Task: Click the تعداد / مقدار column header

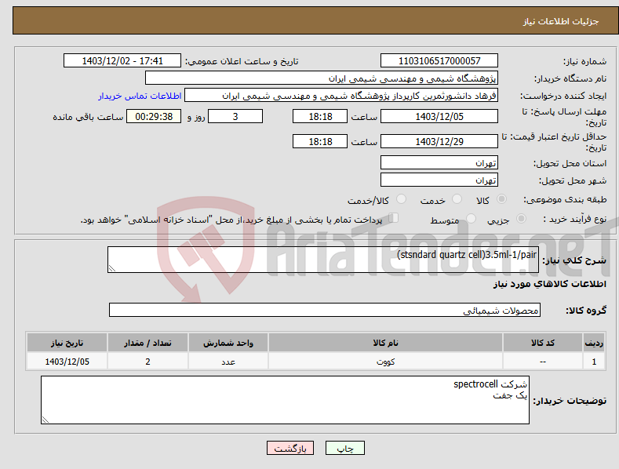Action: click(x=147, y=343)
